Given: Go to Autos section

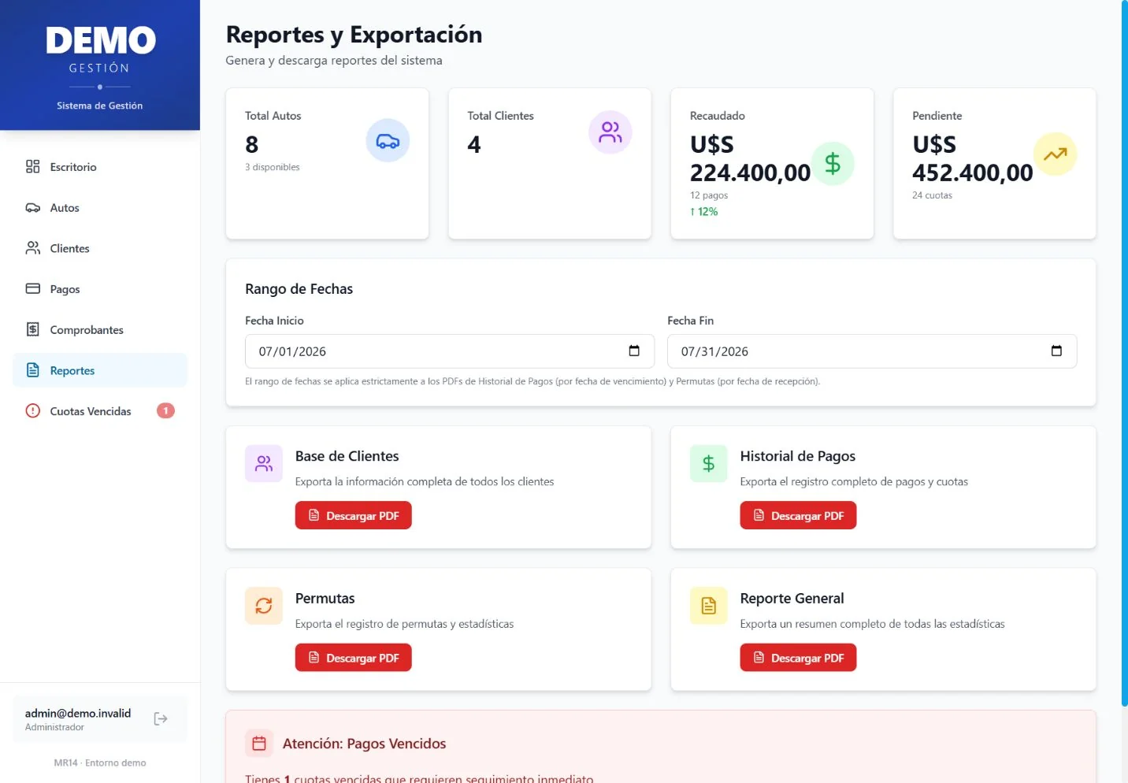Looking at the screenshot, I should [x=100, y=208].
